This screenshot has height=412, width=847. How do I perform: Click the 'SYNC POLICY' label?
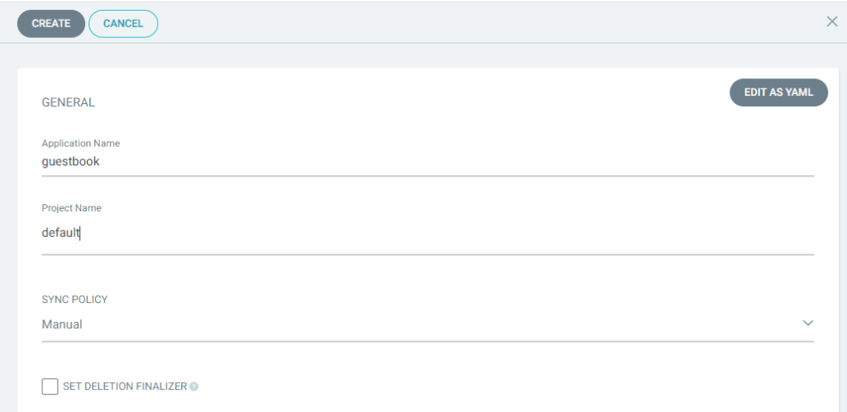point(74,300)
